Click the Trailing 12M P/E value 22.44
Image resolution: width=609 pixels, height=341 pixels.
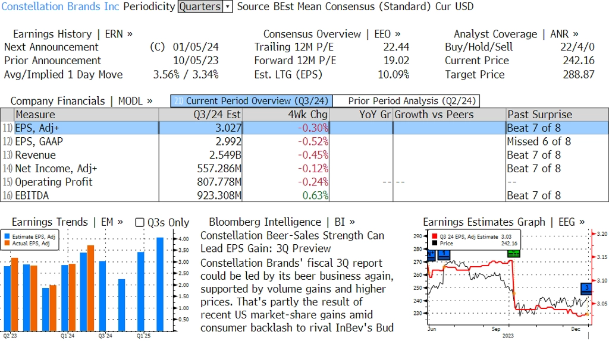[396, 48]
